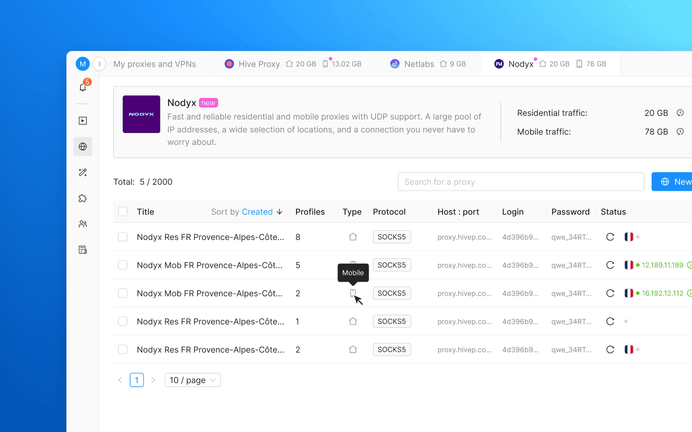Click the clock icon beside Residential traffic
Screen dimensions: 692x432
[x=680, y=113]
